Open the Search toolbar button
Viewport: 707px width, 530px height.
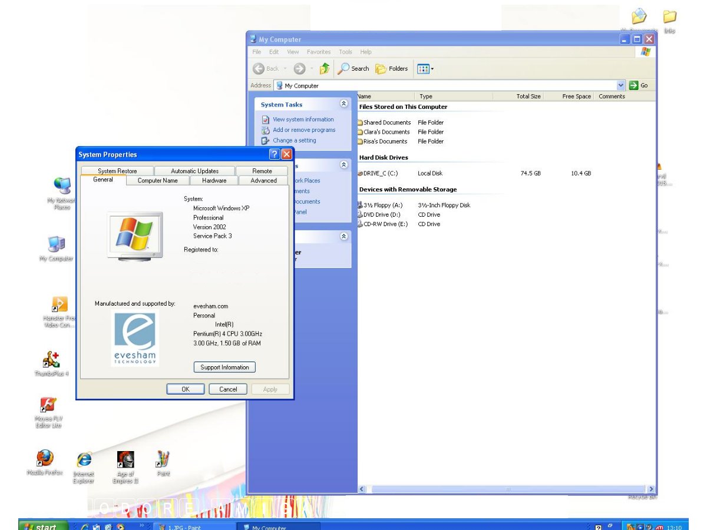[353, 69]
